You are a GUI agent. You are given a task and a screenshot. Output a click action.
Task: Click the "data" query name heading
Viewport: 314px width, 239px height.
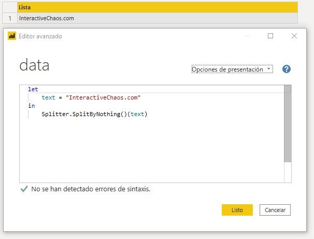[34, 65]
